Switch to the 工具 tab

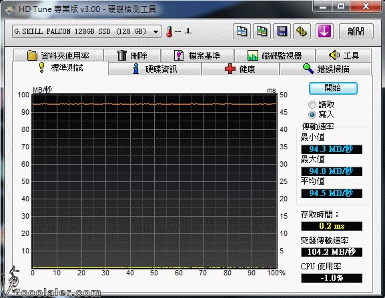click(344, 55)
